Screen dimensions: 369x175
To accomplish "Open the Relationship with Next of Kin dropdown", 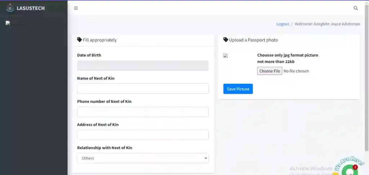I will pos(143,158).
